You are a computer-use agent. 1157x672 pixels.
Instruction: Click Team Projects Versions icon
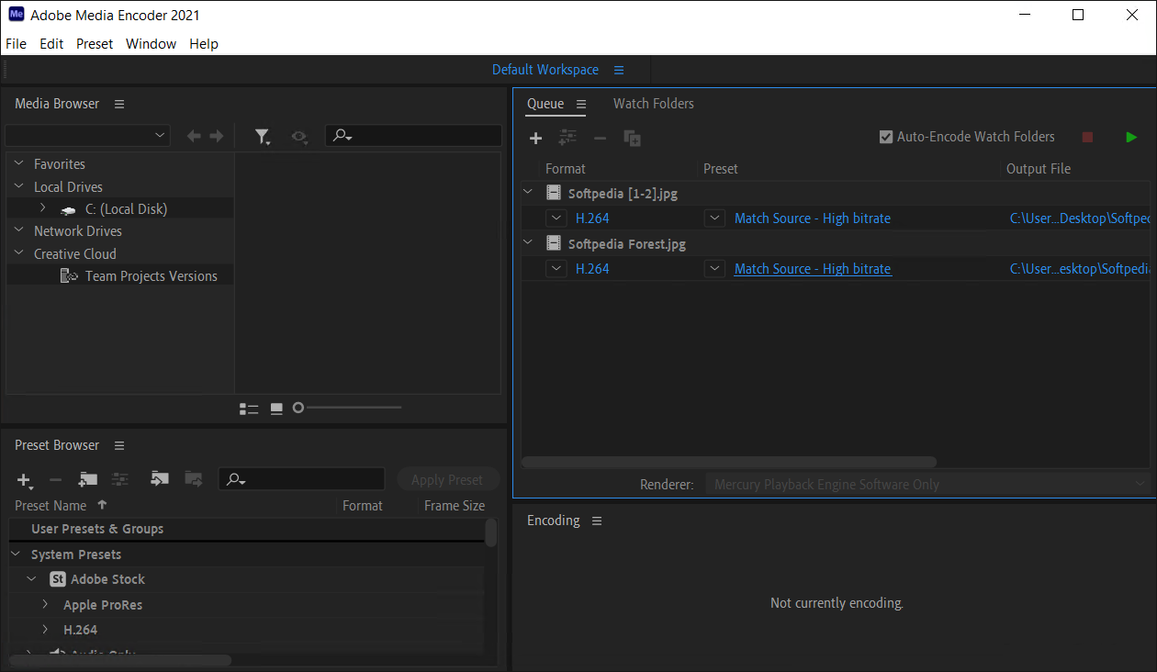coord(69,275)
